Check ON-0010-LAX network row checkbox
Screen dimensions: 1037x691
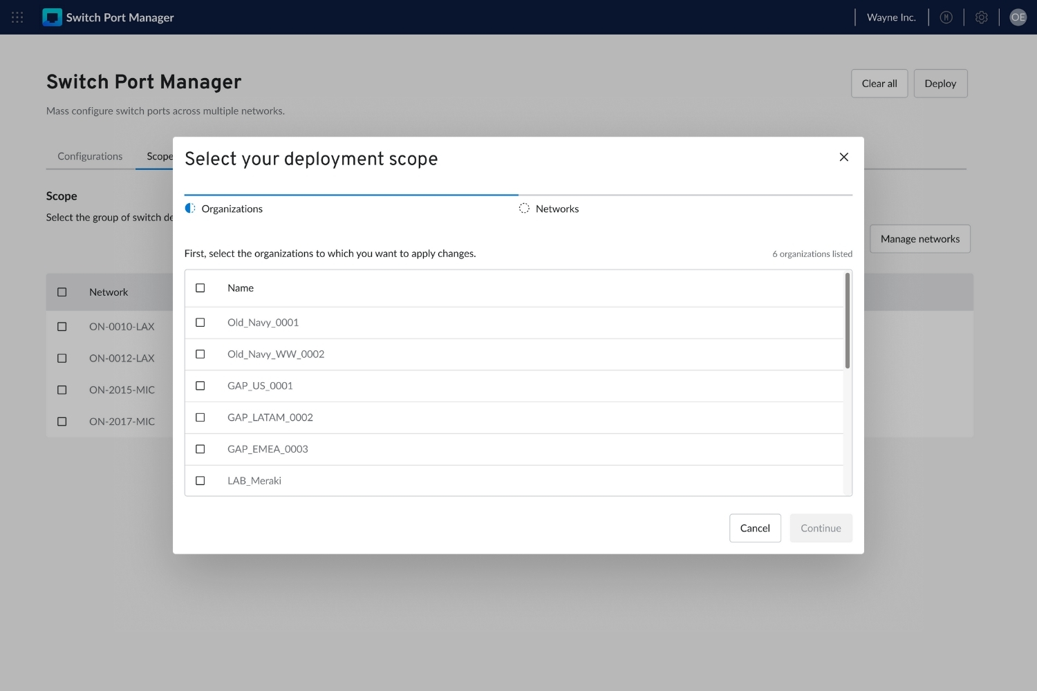coord(62,327)
